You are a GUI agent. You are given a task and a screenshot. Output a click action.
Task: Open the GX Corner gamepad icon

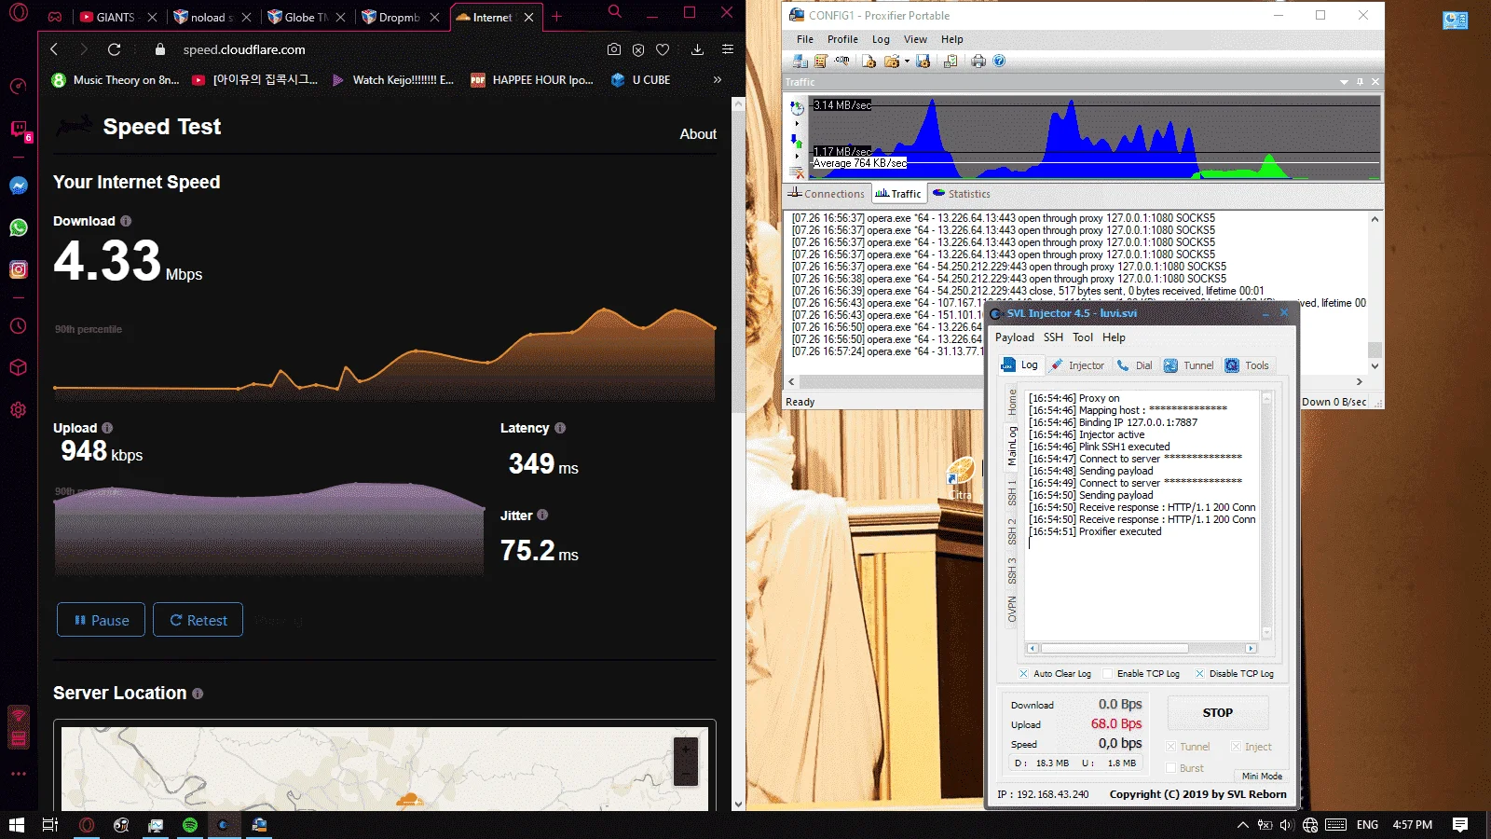coord(55,17)
